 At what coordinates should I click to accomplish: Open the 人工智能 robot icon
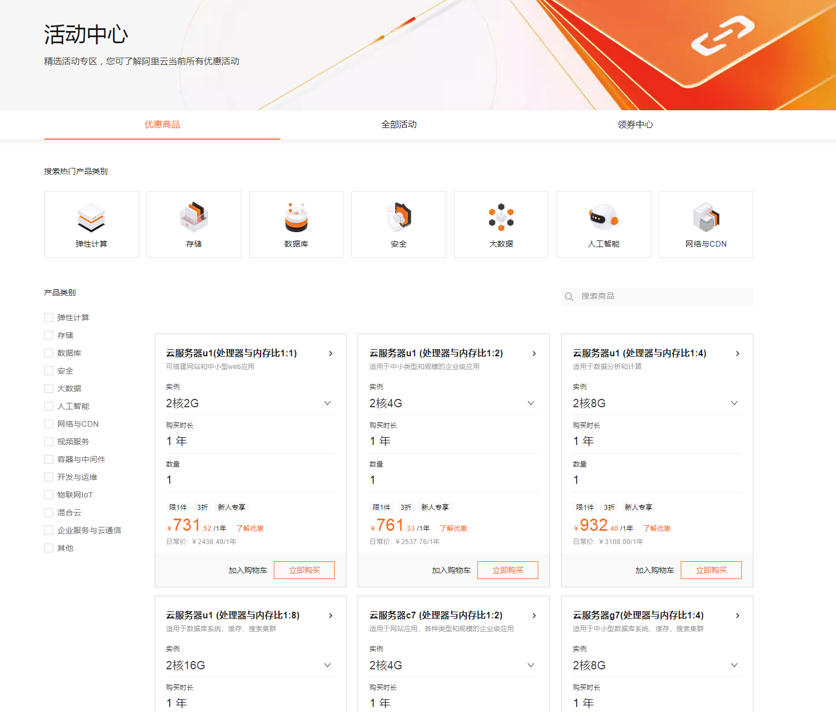pyautogui.click(x=604, y=224)
